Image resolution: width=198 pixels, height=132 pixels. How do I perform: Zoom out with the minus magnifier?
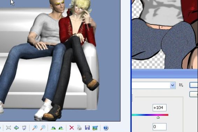pos(43,127)
